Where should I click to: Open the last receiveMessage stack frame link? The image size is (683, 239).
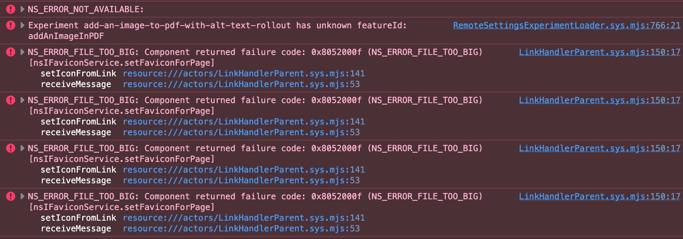pyautogui.click(x=241, y=229)
